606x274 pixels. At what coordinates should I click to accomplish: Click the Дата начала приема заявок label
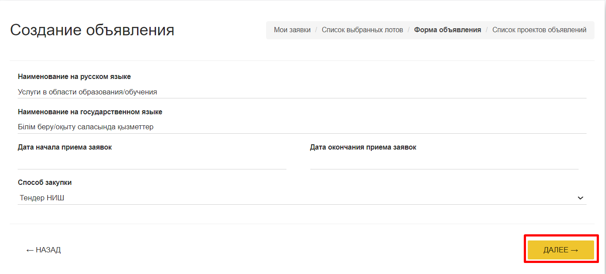(x=65, y=147)
